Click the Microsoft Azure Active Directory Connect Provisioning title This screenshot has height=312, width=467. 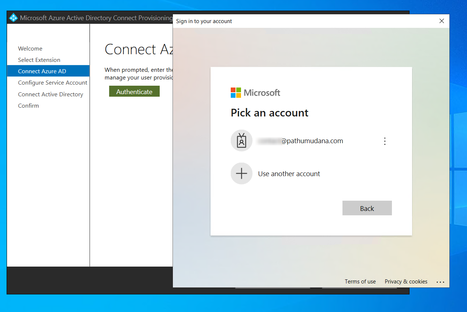[x=96, y=18]
